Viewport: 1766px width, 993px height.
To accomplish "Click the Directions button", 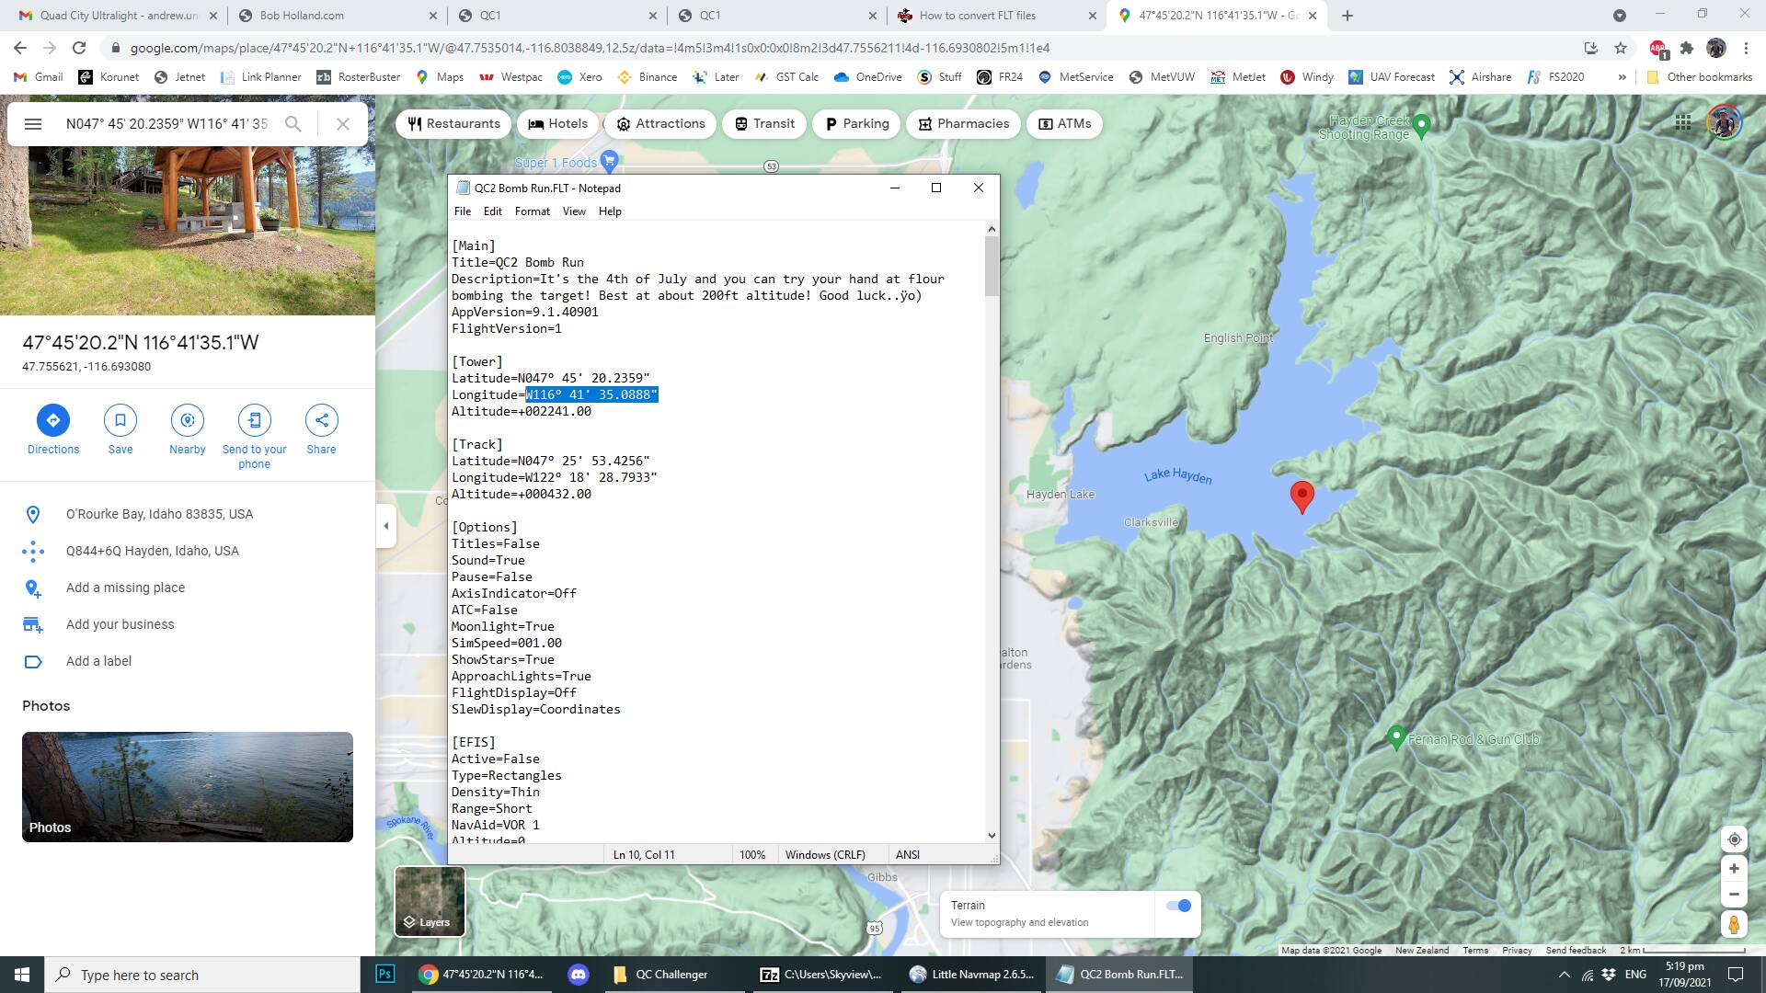I will tap(53, 420).
